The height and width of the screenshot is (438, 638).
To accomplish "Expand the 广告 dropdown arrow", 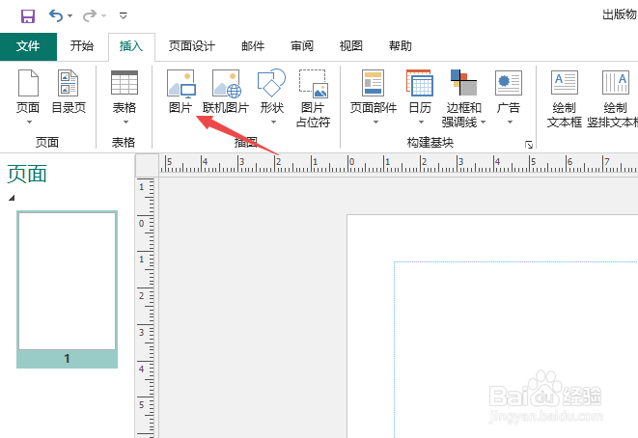I will click(510, 123).
